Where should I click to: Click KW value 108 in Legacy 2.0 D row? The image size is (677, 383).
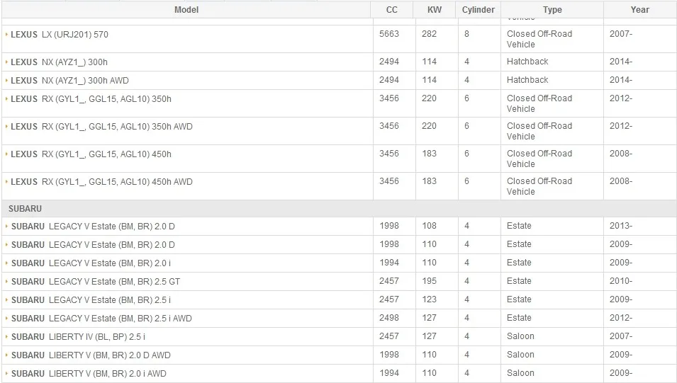[429, 226]
